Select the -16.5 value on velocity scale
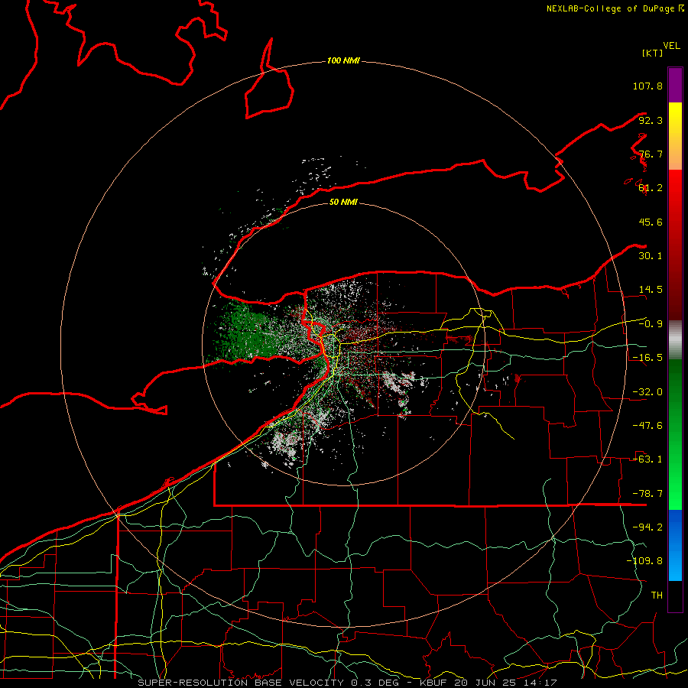Viewport: 688px width, 688px height. click(x=647, y=358)
